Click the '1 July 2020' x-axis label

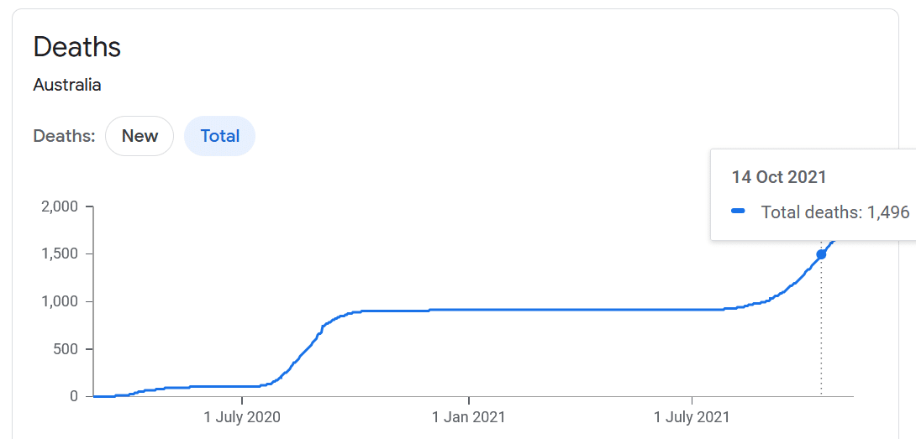tap(242, 416)
